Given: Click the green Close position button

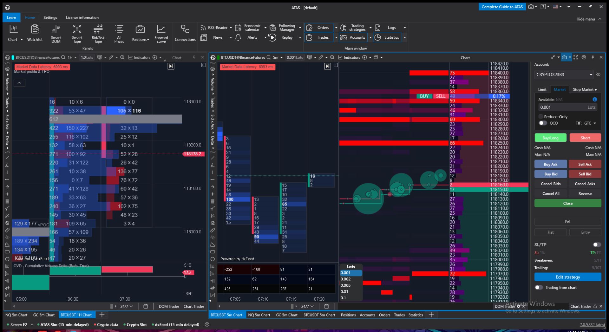Looking at the screenshot, I should click(568, 203).
